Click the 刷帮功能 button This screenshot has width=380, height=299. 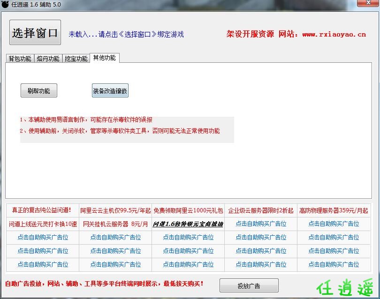pyautogui.click(x=39, y=91)
